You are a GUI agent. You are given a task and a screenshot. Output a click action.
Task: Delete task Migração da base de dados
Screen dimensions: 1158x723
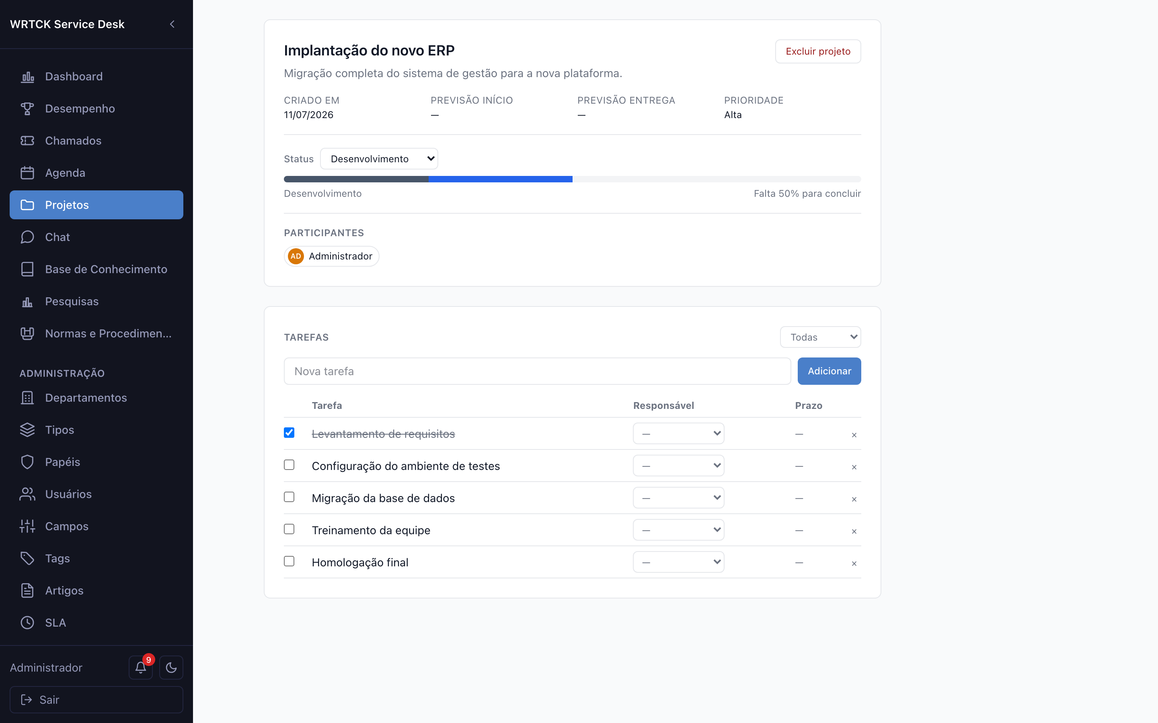pyautogui.click(x=854, y=499)
